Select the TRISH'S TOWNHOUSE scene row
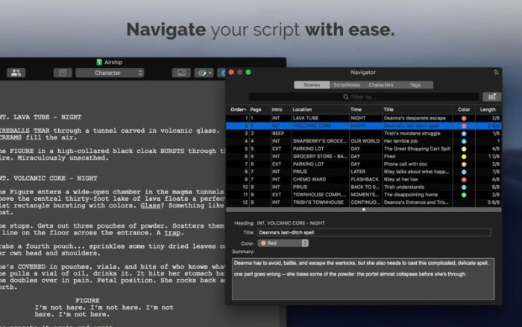Viewport: 522px width, 327px height. tap(364, 202)
